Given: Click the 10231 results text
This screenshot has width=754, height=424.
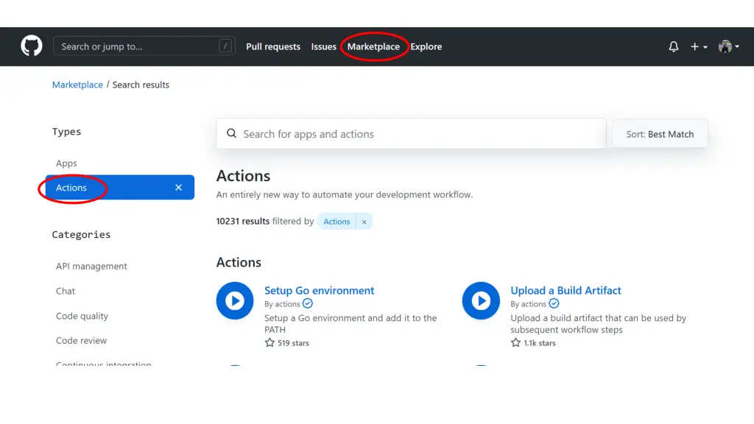Looking at the screenshot, I should pyautogui.click(x=242, y=221).
